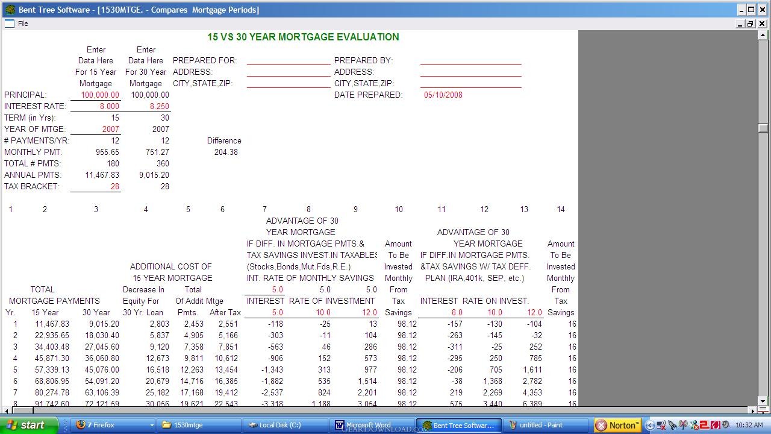Select the 5.0 interest rate under column 7

point(277,312)
